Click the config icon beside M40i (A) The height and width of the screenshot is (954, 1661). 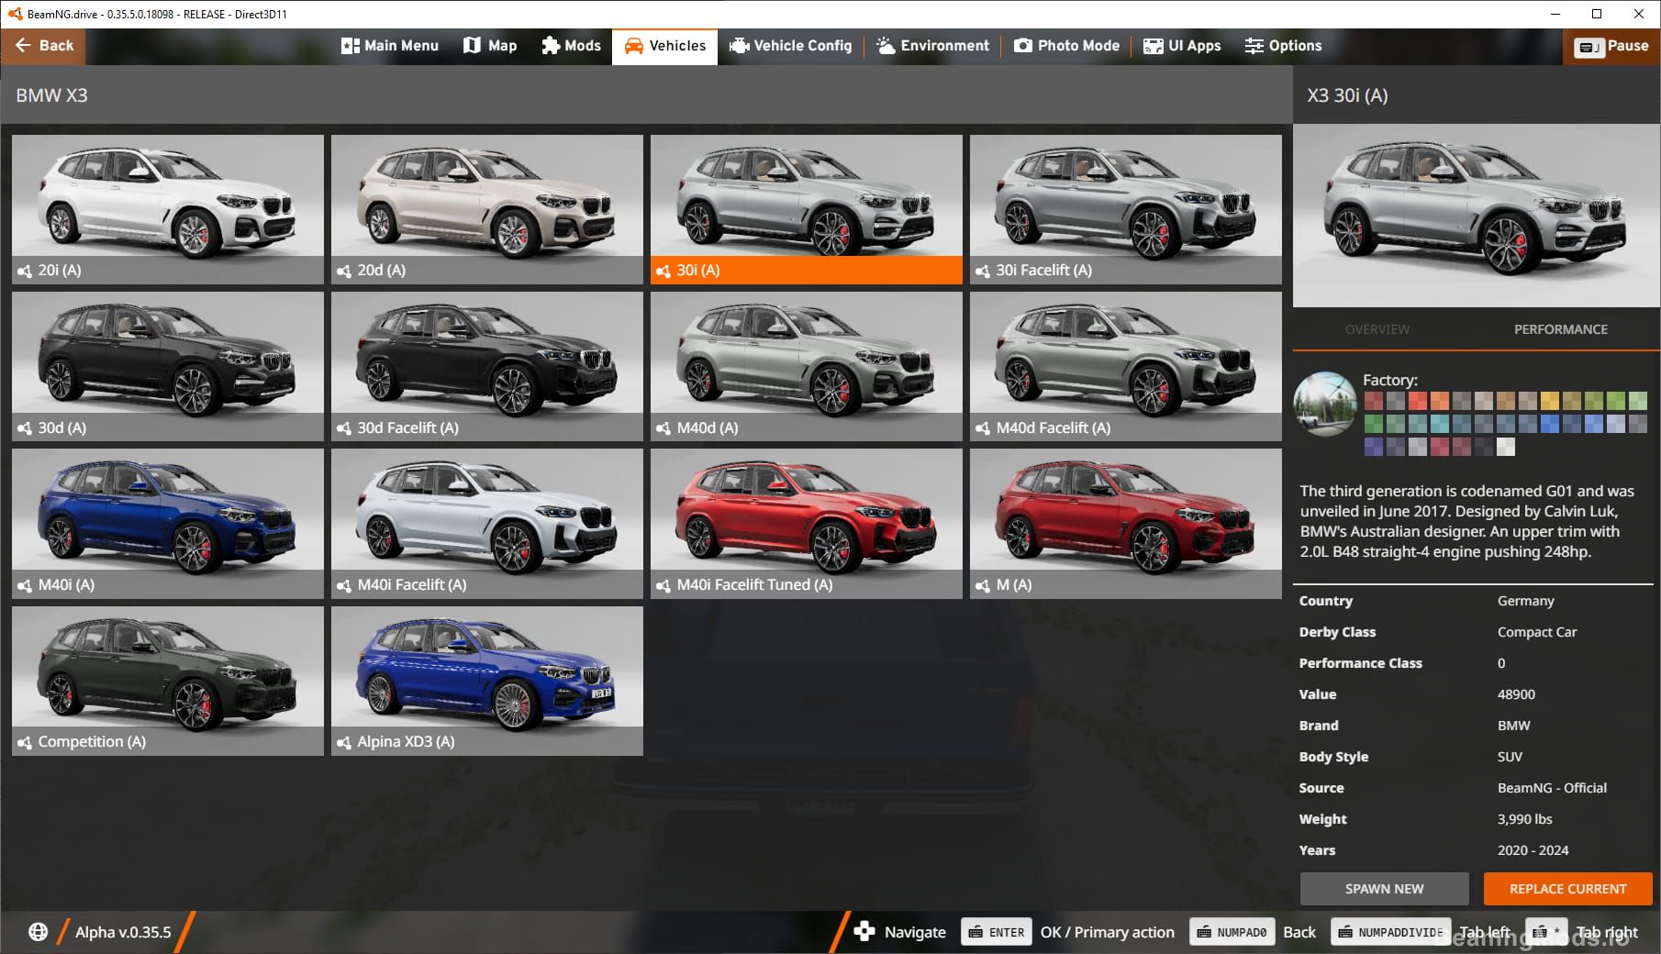pos(25,585)
